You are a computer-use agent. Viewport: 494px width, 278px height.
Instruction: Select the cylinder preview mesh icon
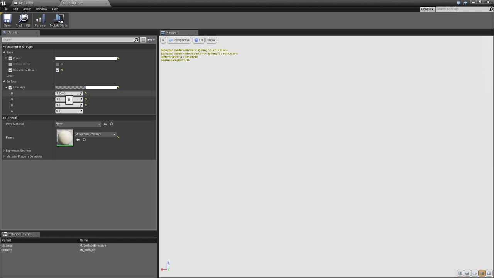click(x=460, y=273)
